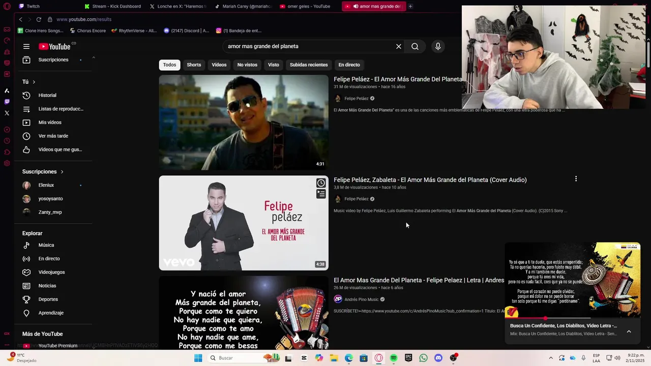Open the Opera menu logo
The image size is (651, 366).
pyautogui.click(x=7, y=7)
